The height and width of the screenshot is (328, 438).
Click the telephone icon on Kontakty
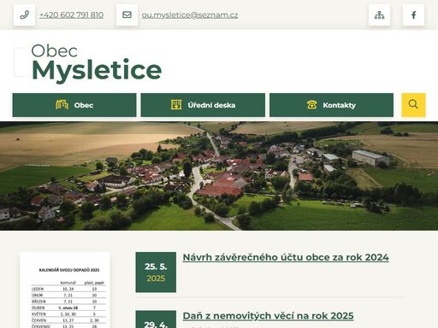(311, 105)
